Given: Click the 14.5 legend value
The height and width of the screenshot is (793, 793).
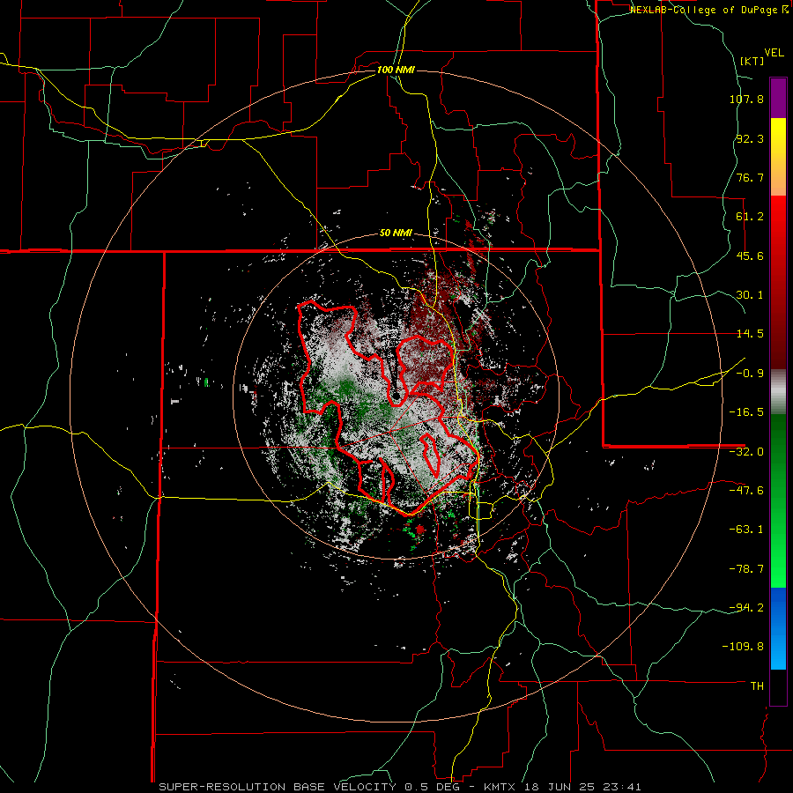Looking at the screenshot, I should pos(750,334).
